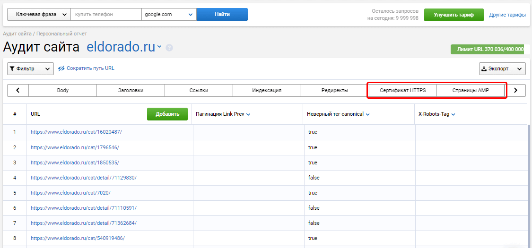Open URL https://www.eldorado.ru/cat/detail/71110591/

(83, 208)
